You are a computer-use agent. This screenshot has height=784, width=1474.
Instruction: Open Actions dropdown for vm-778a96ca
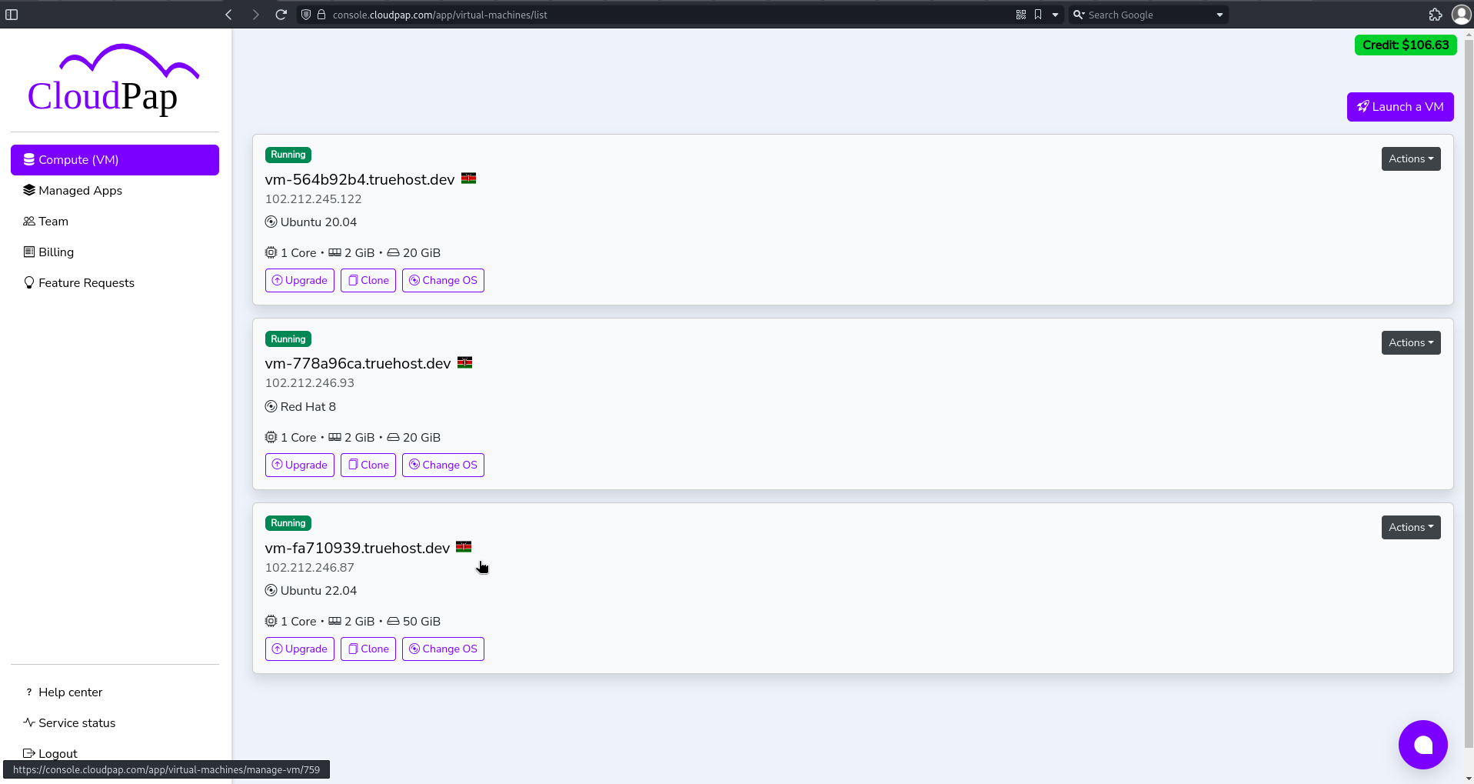click(x=1410, y=342)
